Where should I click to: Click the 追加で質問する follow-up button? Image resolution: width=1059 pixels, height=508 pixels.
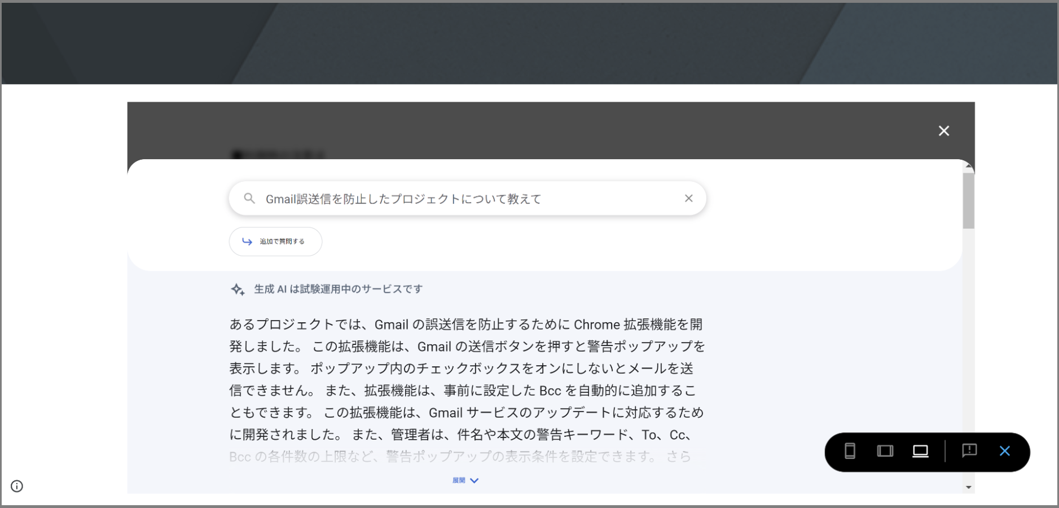(x=275, y=242)
